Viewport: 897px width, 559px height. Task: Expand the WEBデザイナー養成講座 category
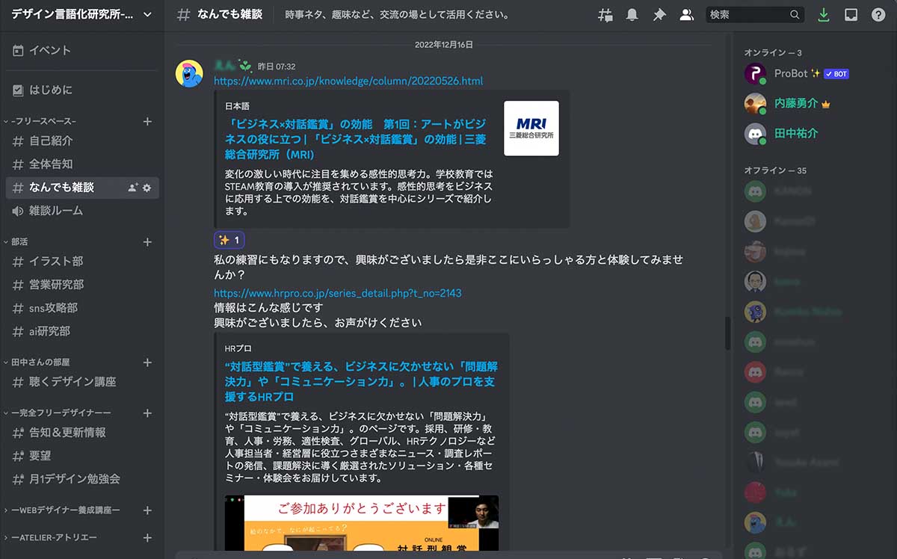coord(64,510)
